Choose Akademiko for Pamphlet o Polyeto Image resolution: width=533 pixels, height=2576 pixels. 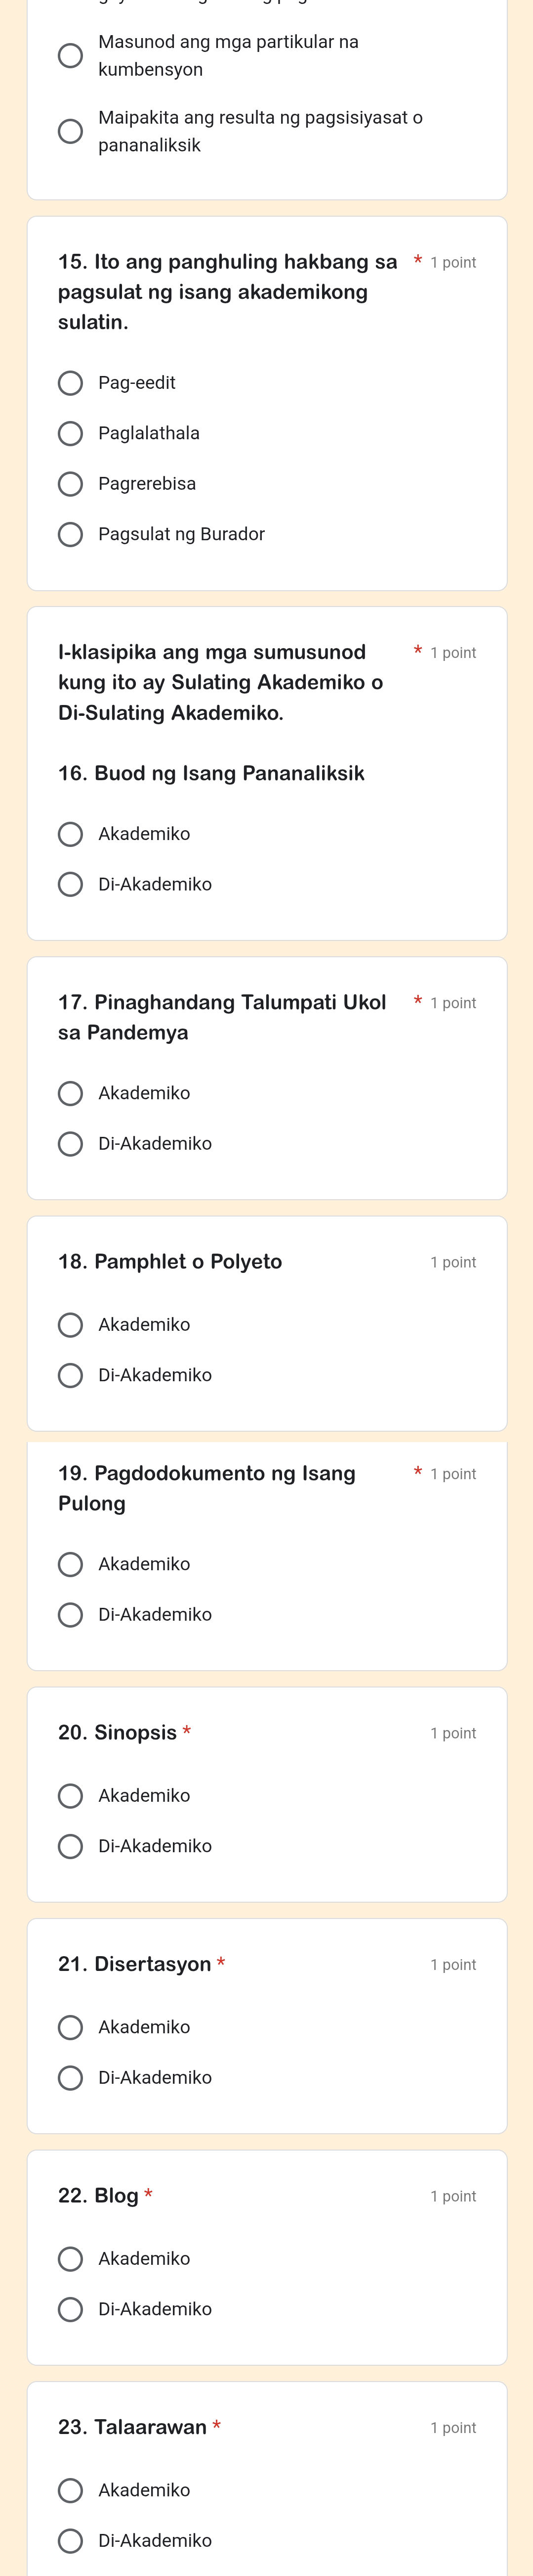(70, 1325)
